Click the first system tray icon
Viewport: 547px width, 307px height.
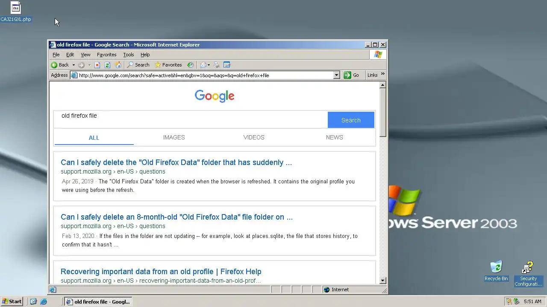(509, 301)
